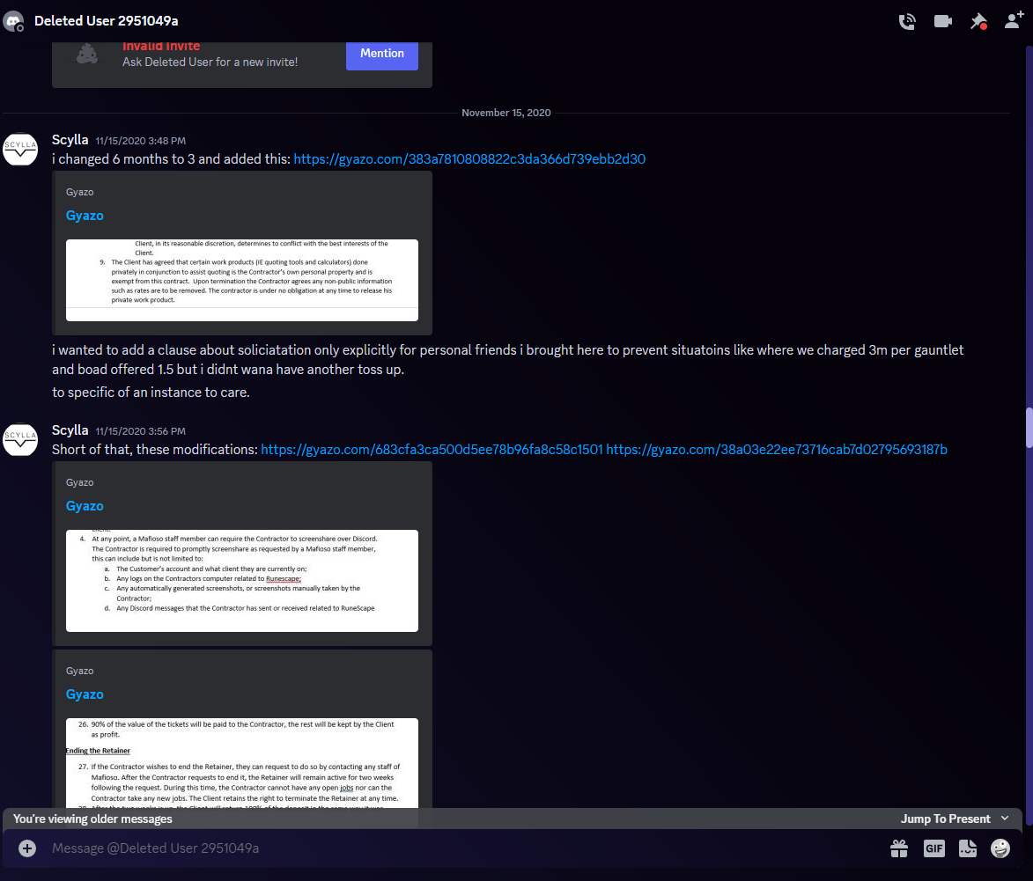The height and width of the screenshot is (881, 1033).
Task: Click the invalid invite server icon
Action: click(x=87, y=54)
